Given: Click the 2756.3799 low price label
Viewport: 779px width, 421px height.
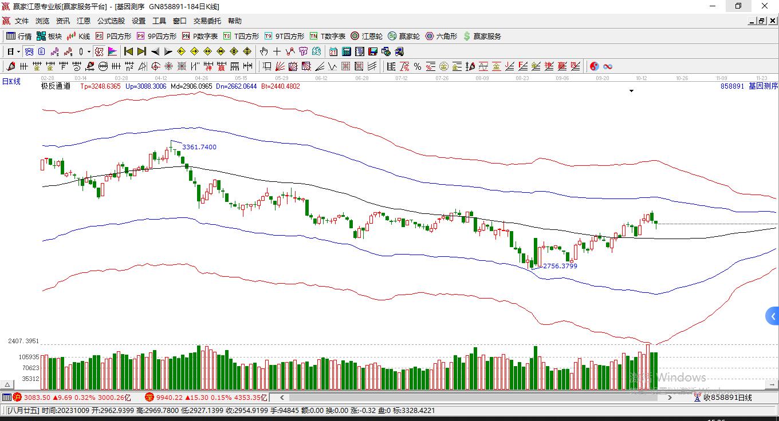Looking at the screenshot, I should [x=560, y=266].
